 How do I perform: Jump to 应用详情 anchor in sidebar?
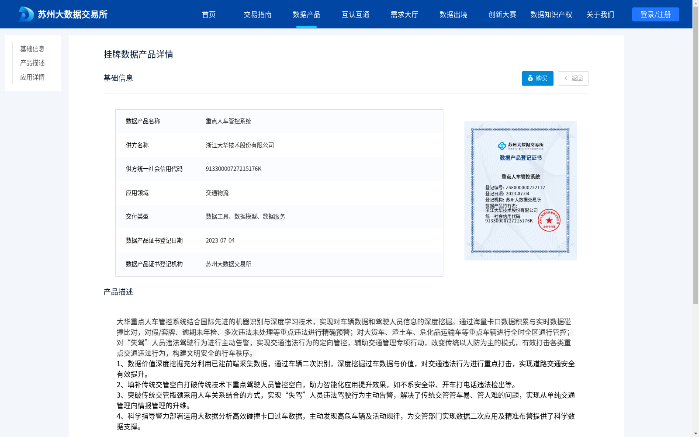32,77
